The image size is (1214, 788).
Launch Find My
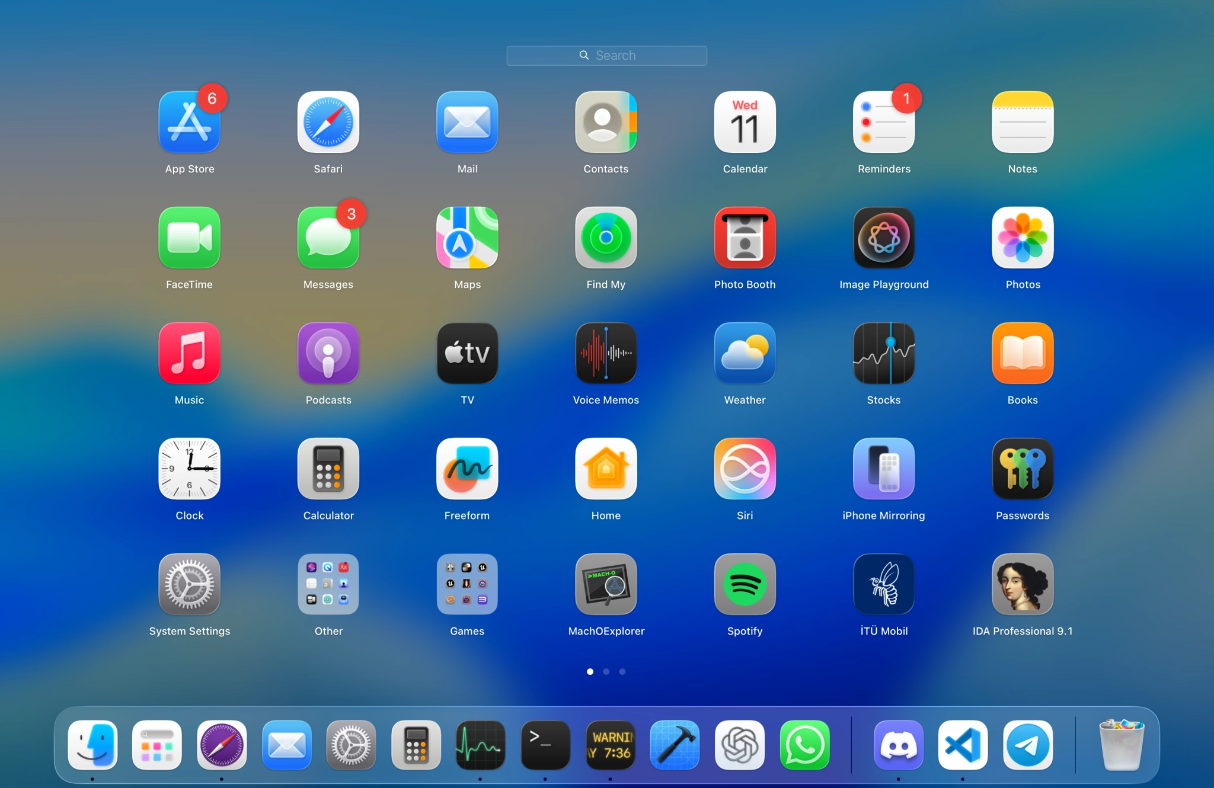tap(606, 238)
